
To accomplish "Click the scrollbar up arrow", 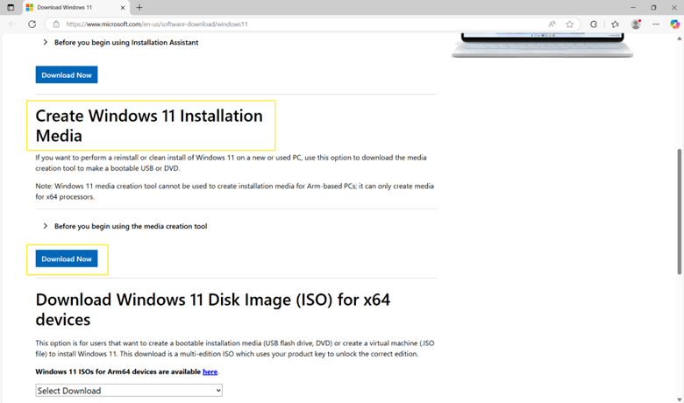I will tap(680, 39).
